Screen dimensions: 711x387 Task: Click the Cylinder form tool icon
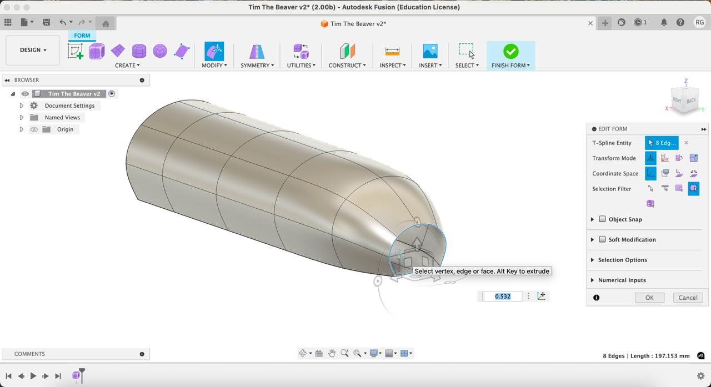coord(139,52)
